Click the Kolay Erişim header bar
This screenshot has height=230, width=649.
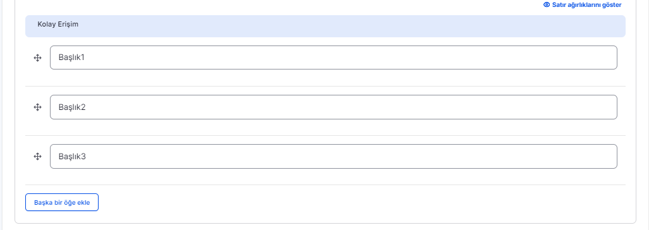click(325, 26)
